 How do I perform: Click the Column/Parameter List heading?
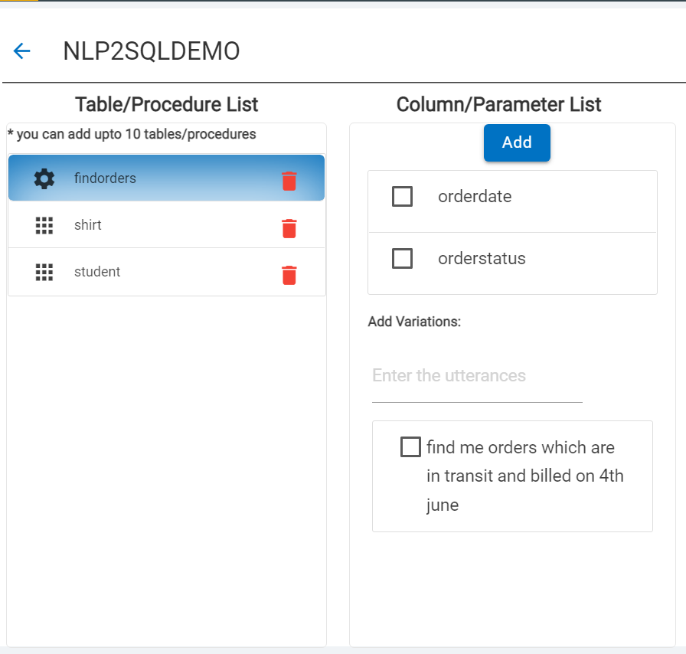click(x=498, y=105)
